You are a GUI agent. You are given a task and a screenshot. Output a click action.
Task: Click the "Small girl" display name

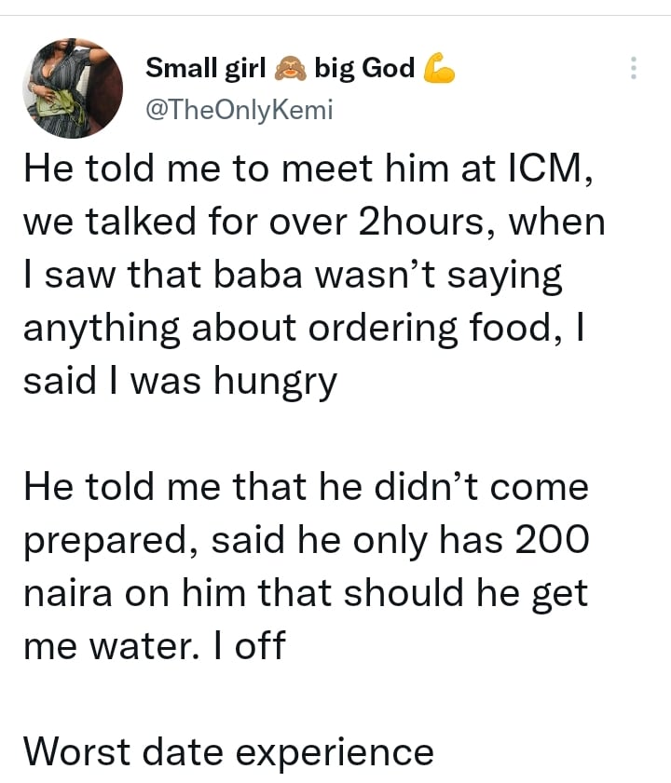(207, 69)
